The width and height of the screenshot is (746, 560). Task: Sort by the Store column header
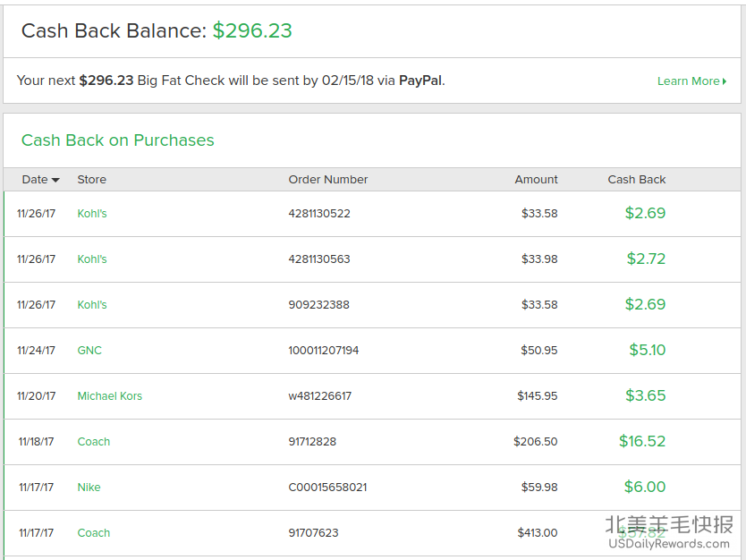tap(91, 180)
